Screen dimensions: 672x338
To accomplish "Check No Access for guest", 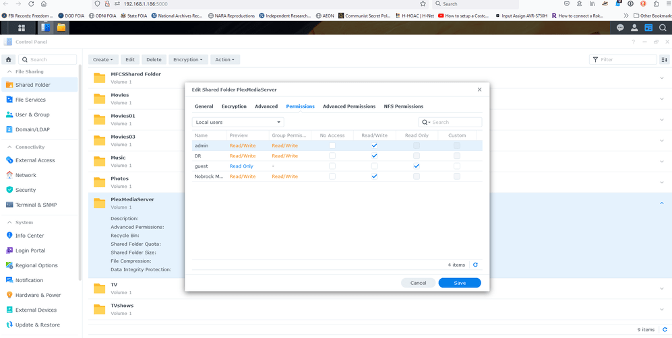I will [332, 166].
